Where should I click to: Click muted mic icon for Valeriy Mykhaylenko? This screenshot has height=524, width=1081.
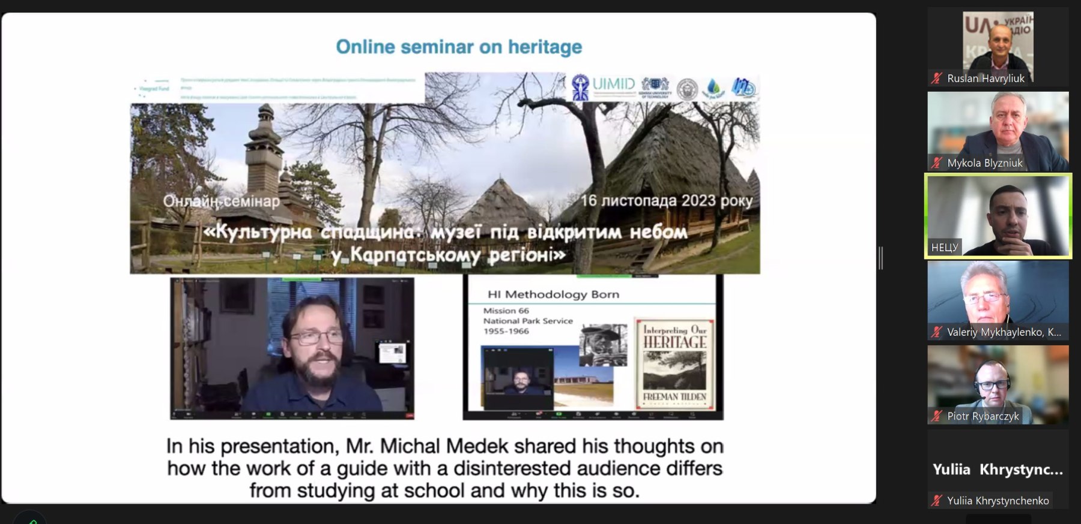coord(936,332)
